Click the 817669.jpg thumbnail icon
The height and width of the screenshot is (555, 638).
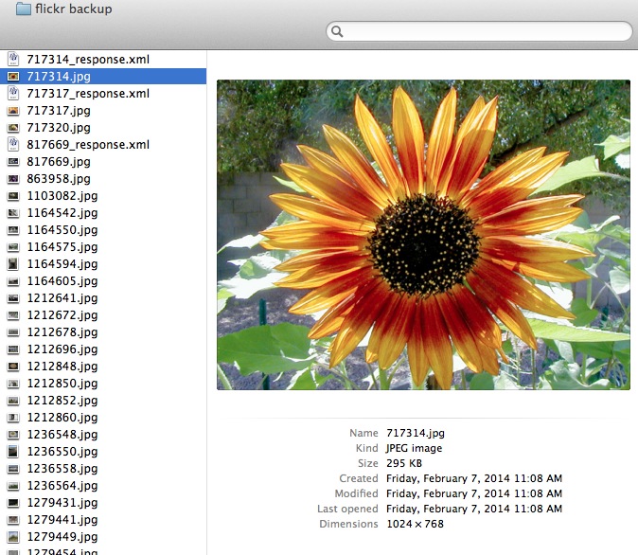[x=13, y=162]
